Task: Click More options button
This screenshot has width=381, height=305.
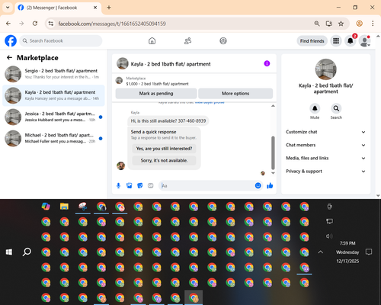Action: (x=235, y=94)
